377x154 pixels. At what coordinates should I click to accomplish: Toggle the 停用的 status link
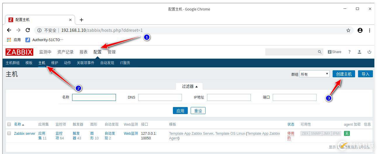pyautogui.click(x=291, y=136)
